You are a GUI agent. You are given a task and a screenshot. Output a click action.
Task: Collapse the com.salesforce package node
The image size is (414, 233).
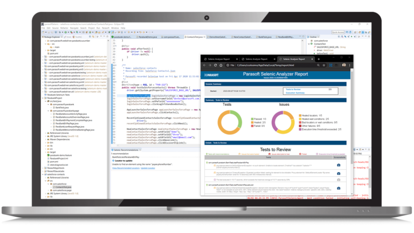tap(48, 184)
